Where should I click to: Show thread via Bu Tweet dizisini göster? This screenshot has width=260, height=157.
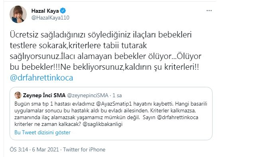[x=42, y=132]
